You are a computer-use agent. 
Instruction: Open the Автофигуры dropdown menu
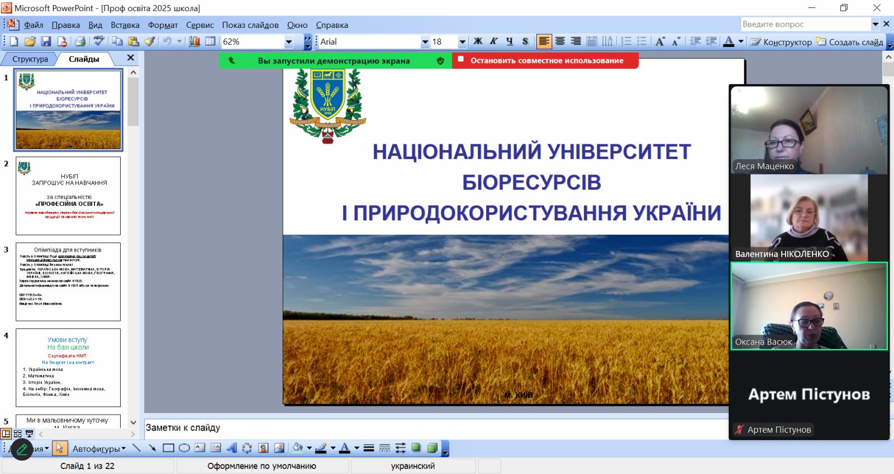click(x=99, y=448)
